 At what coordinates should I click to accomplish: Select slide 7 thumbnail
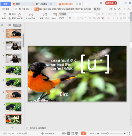coord(14,70)
